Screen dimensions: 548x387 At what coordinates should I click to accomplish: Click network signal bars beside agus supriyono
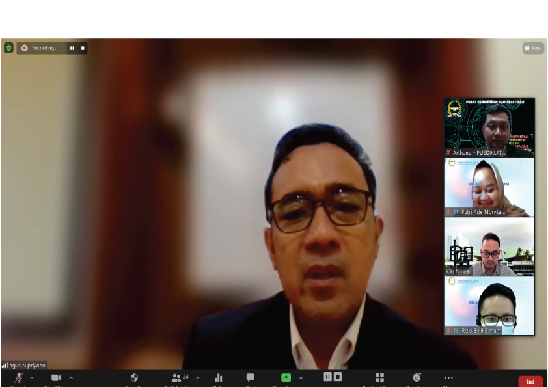click(x=5, y=366)
